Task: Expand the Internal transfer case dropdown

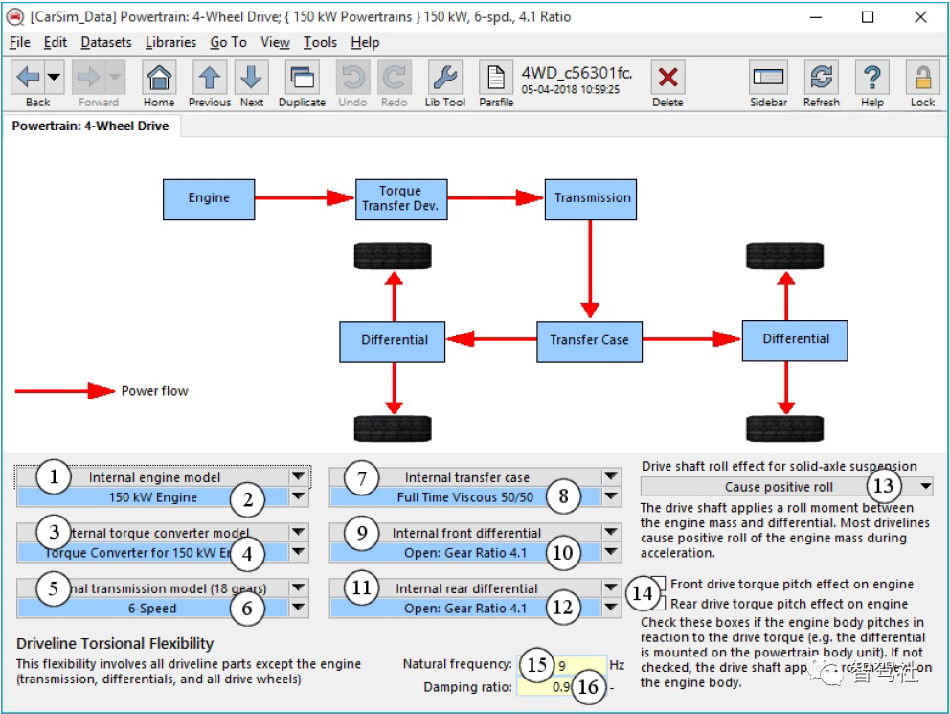Action: pyautogui.click(x=611, y=477)
